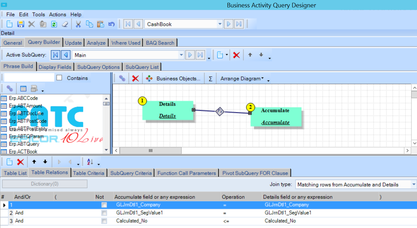Click the Paste clipboard icon

tap(100, 24)
